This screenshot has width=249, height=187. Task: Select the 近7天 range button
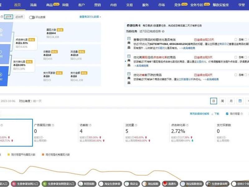pos(9,17)
